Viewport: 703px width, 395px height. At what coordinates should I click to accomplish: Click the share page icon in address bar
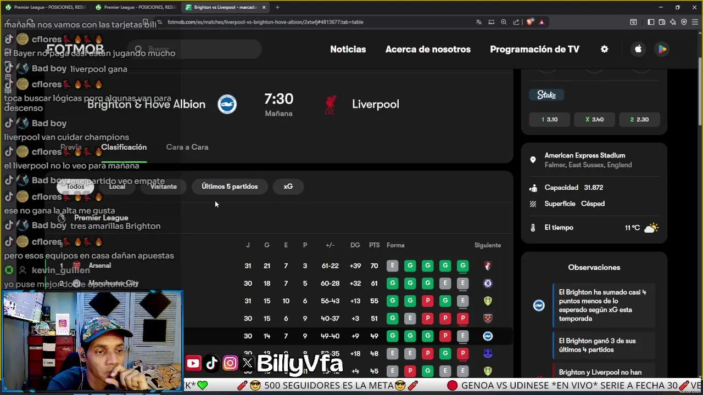click(516, 22)
